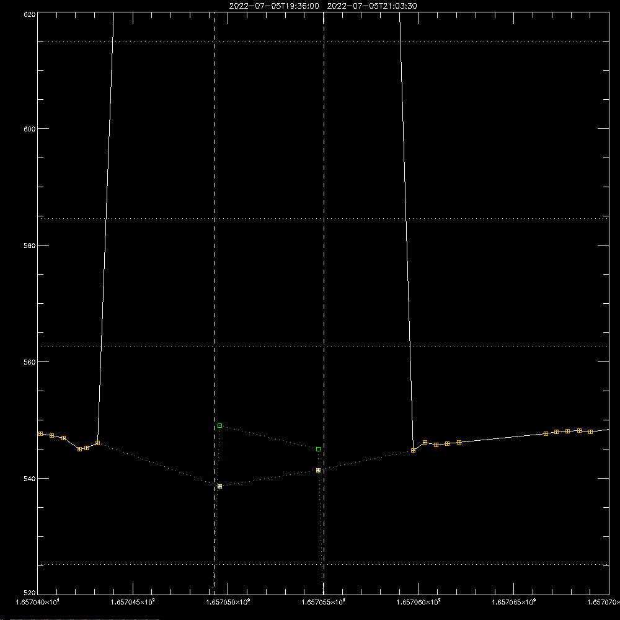Click the x-axis label 1.657065×10⁹
The image size is (620, 620).
coord(513,602)
